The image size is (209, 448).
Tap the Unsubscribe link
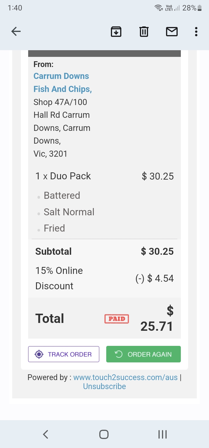click(x=105, y=386)
